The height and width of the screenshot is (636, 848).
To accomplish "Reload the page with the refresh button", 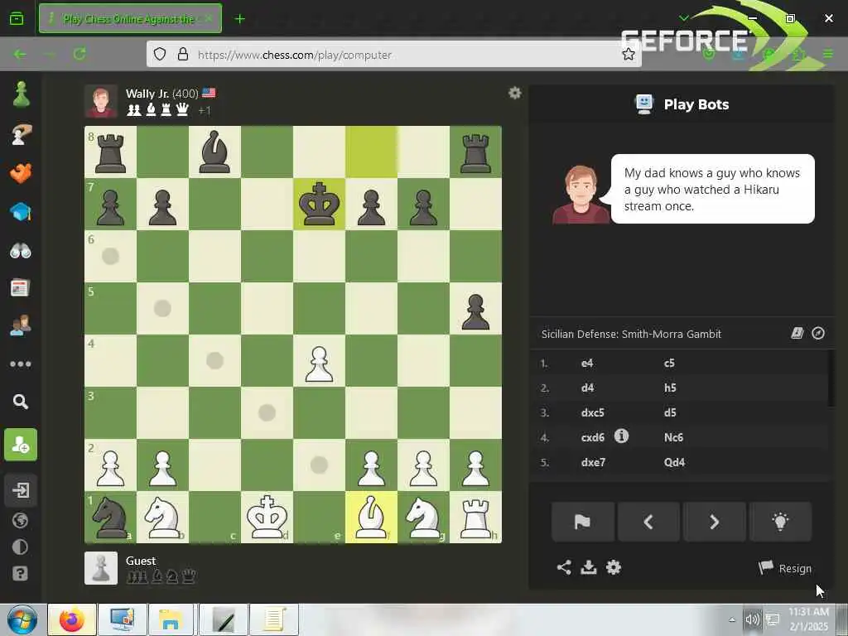I will [80, 54].
